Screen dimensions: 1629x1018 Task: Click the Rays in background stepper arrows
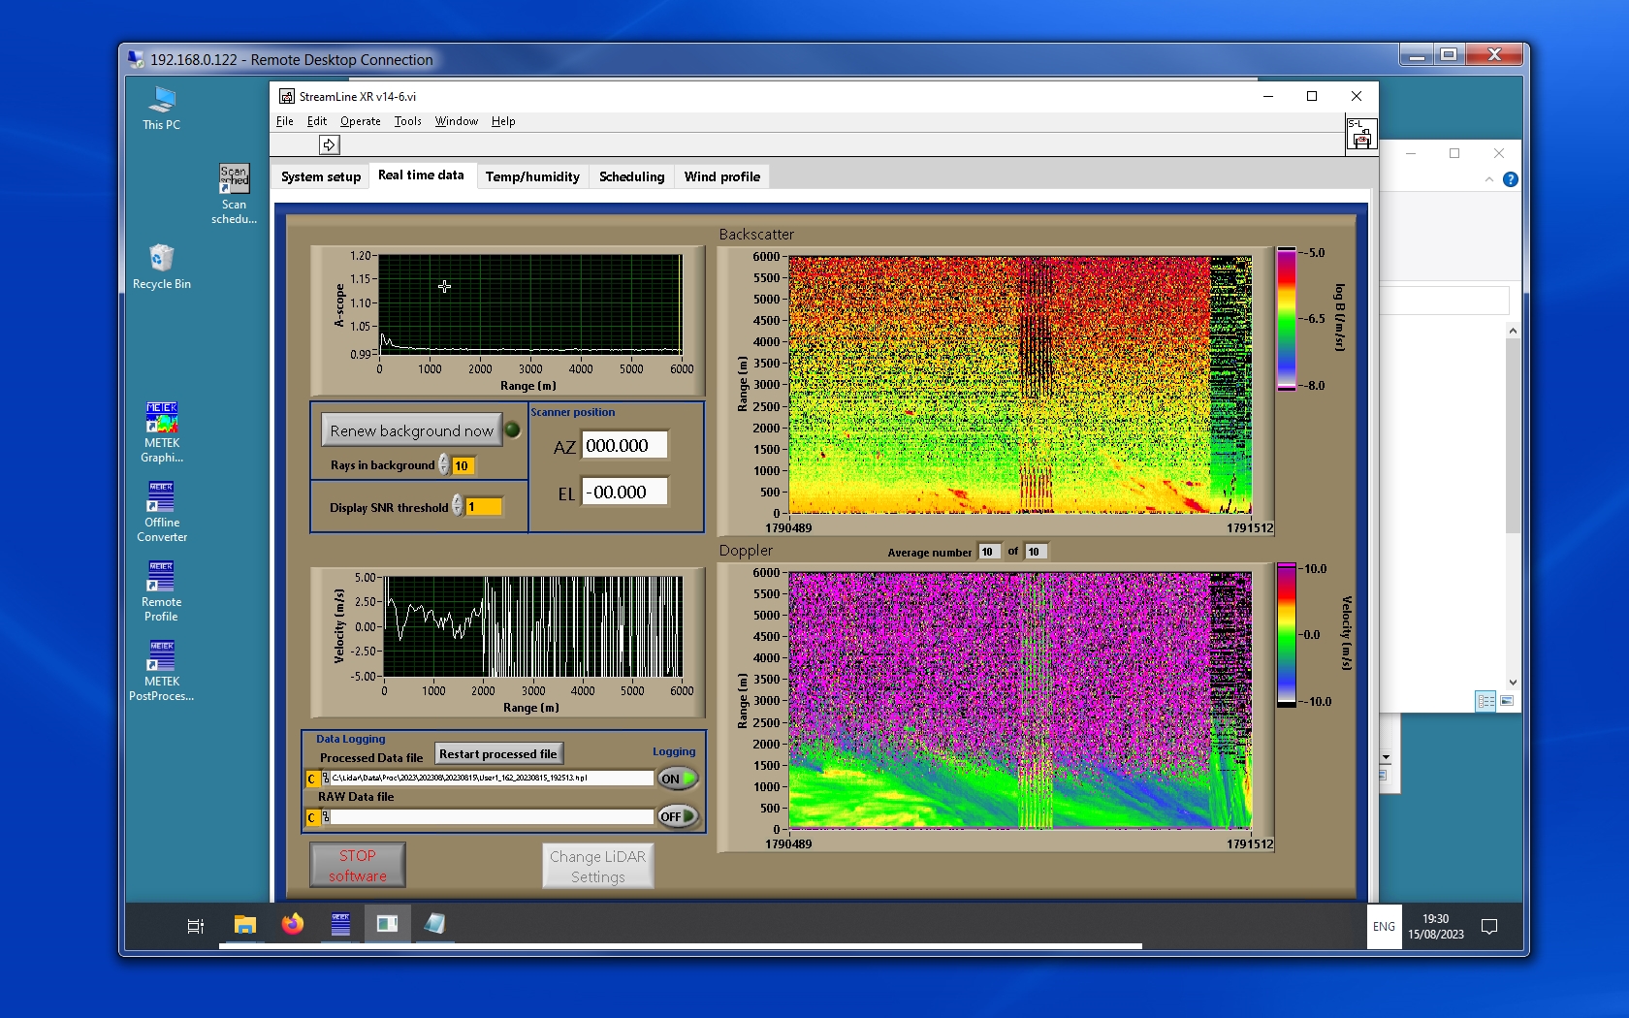pos(443,465)
